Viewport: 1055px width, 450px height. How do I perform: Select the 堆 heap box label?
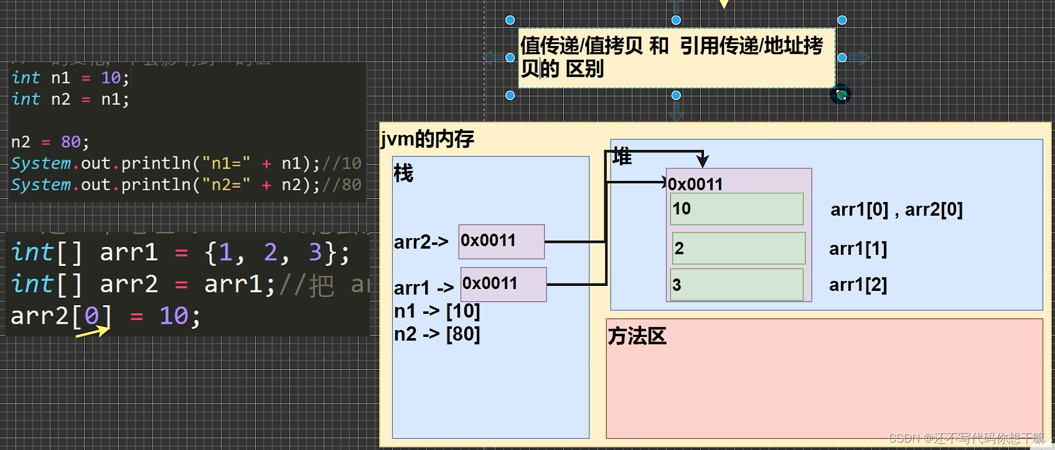click(622, 157)
